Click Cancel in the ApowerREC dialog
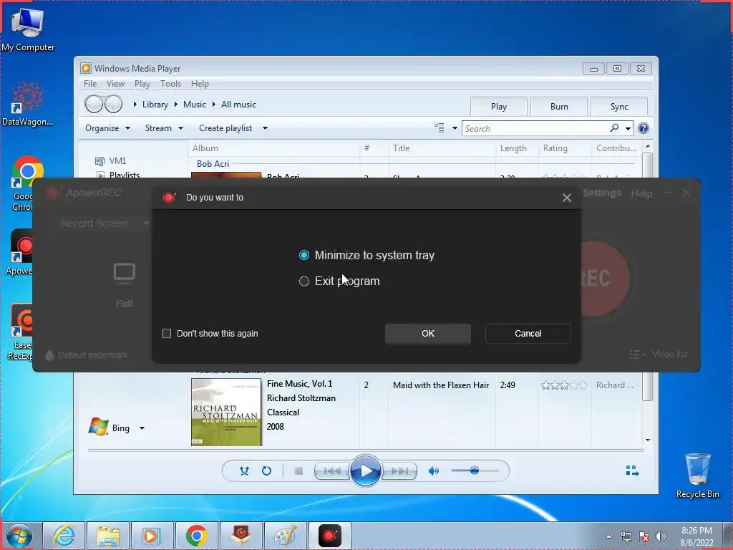 coord(528,334)
